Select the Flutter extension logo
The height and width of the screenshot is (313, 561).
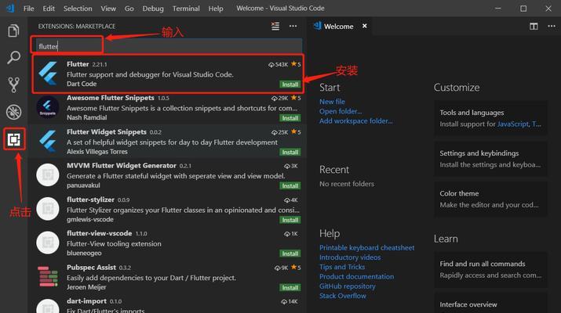[x=48, y=74]
